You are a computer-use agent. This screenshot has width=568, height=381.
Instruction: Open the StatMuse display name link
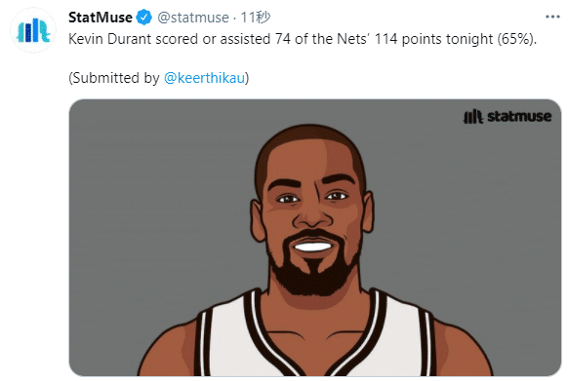click(101, 18)
